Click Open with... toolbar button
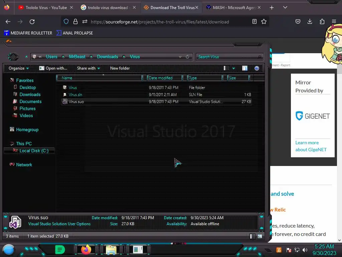This screenshot has height=257, width=342. tap(53, 68)
